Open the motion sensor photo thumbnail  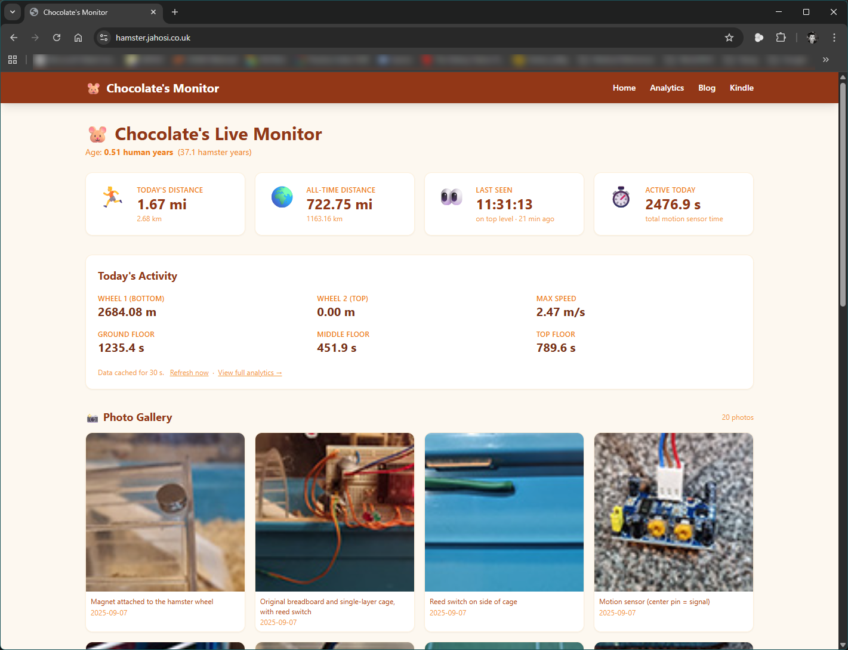point(674,512)
